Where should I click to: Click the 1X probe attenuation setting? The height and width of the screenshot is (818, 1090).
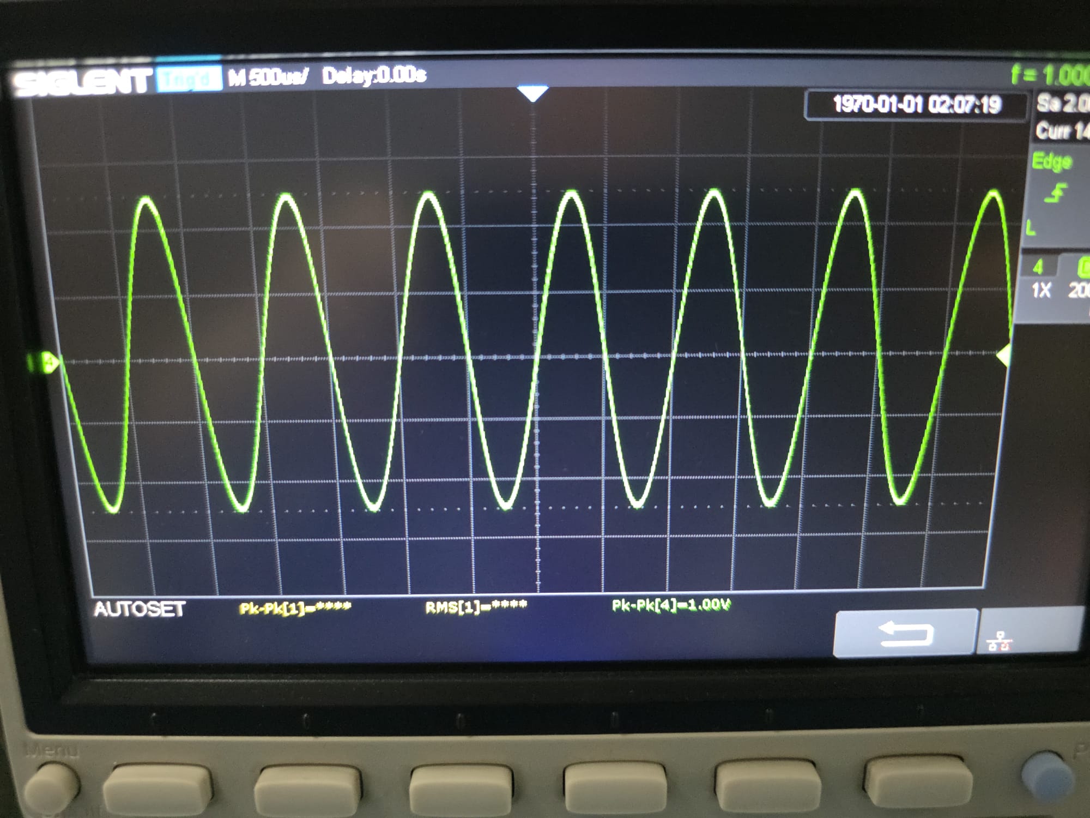coord(1041,290)
